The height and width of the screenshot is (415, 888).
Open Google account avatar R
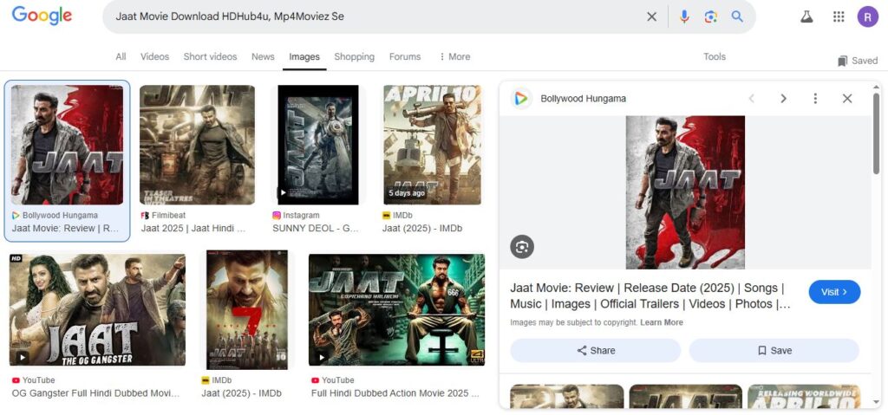(867, 17)
